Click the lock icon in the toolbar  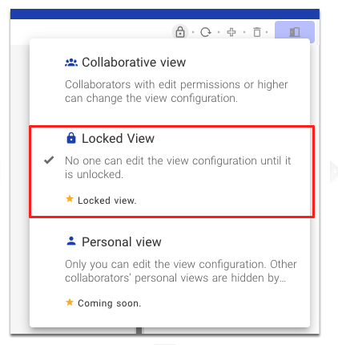[180, 32]
